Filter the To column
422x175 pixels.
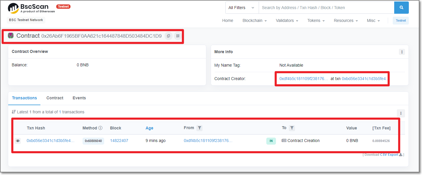[x=292, y=128]
